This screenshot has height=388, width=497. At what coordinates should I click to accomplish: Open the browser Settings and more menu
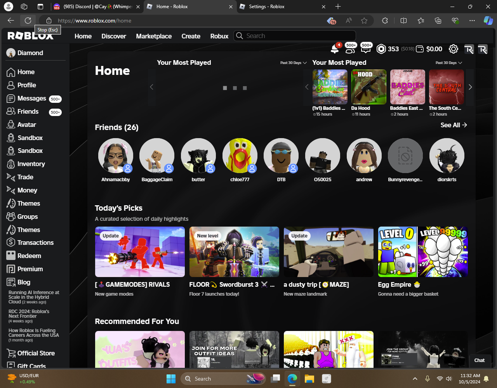tap(472, 21)
